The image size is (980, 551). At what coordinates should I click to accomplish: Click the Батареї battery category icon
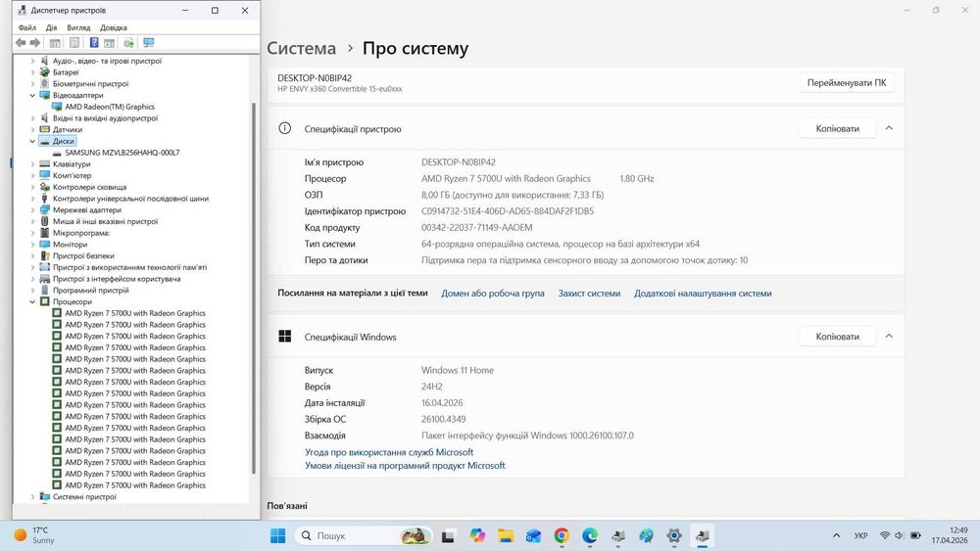pos(44,72)
